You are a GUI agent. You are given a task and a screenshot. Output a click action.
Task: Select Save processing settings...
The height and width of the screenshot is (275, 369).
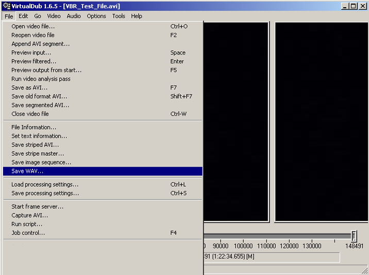tap(103, 193)
